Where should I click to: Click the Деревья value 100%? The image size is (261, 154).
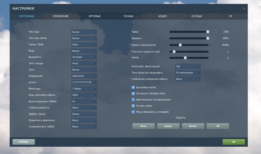coord(226,38)
